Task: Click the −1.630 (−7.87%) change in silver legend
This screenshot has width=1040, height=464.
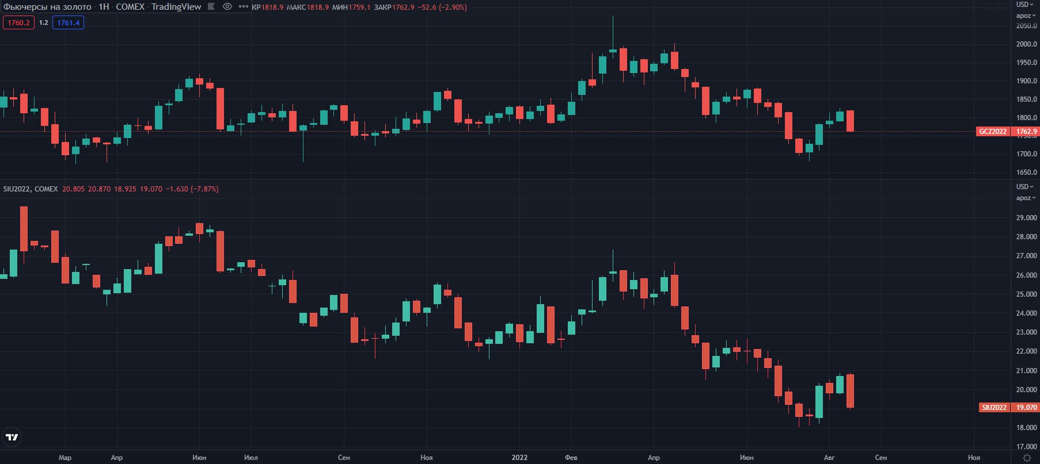Action: point(192,189)
